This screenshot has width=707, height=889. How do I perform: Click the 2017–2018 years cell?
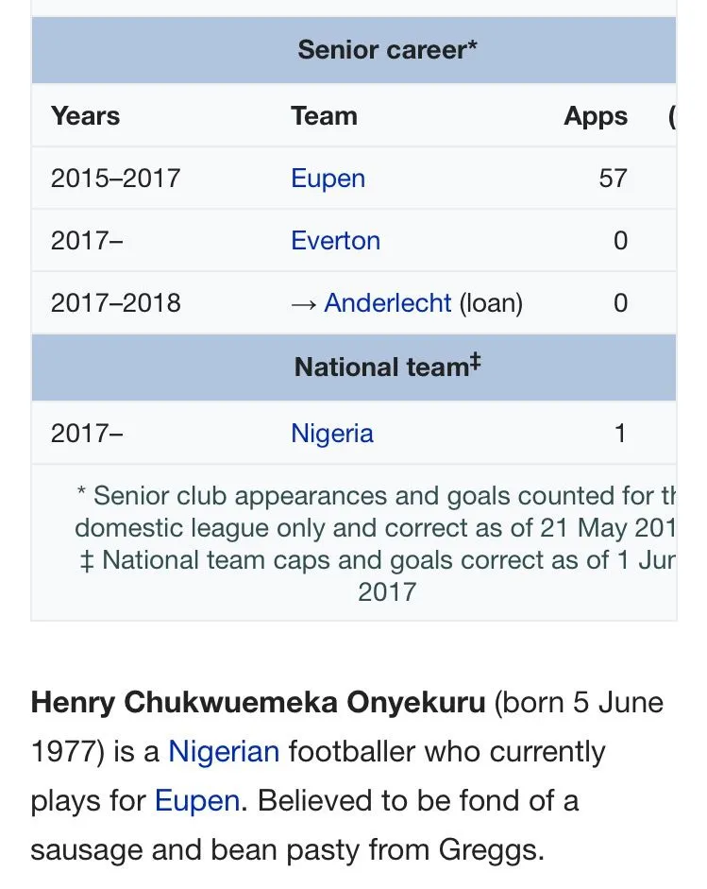115,303
